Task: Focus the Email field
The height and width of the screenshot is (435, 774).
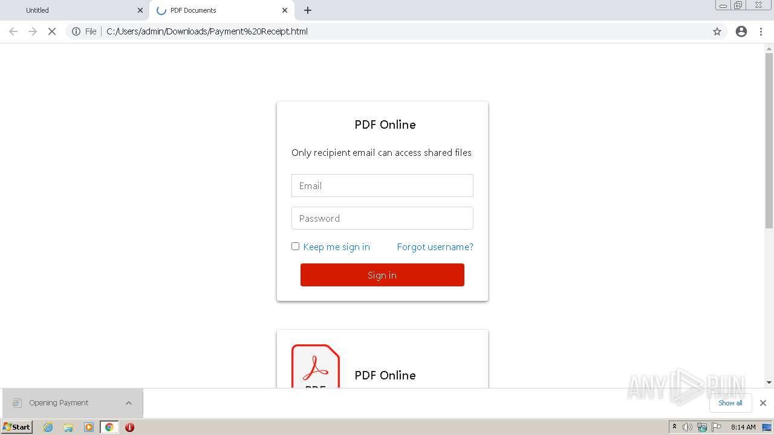Action: tap(382, 185)
